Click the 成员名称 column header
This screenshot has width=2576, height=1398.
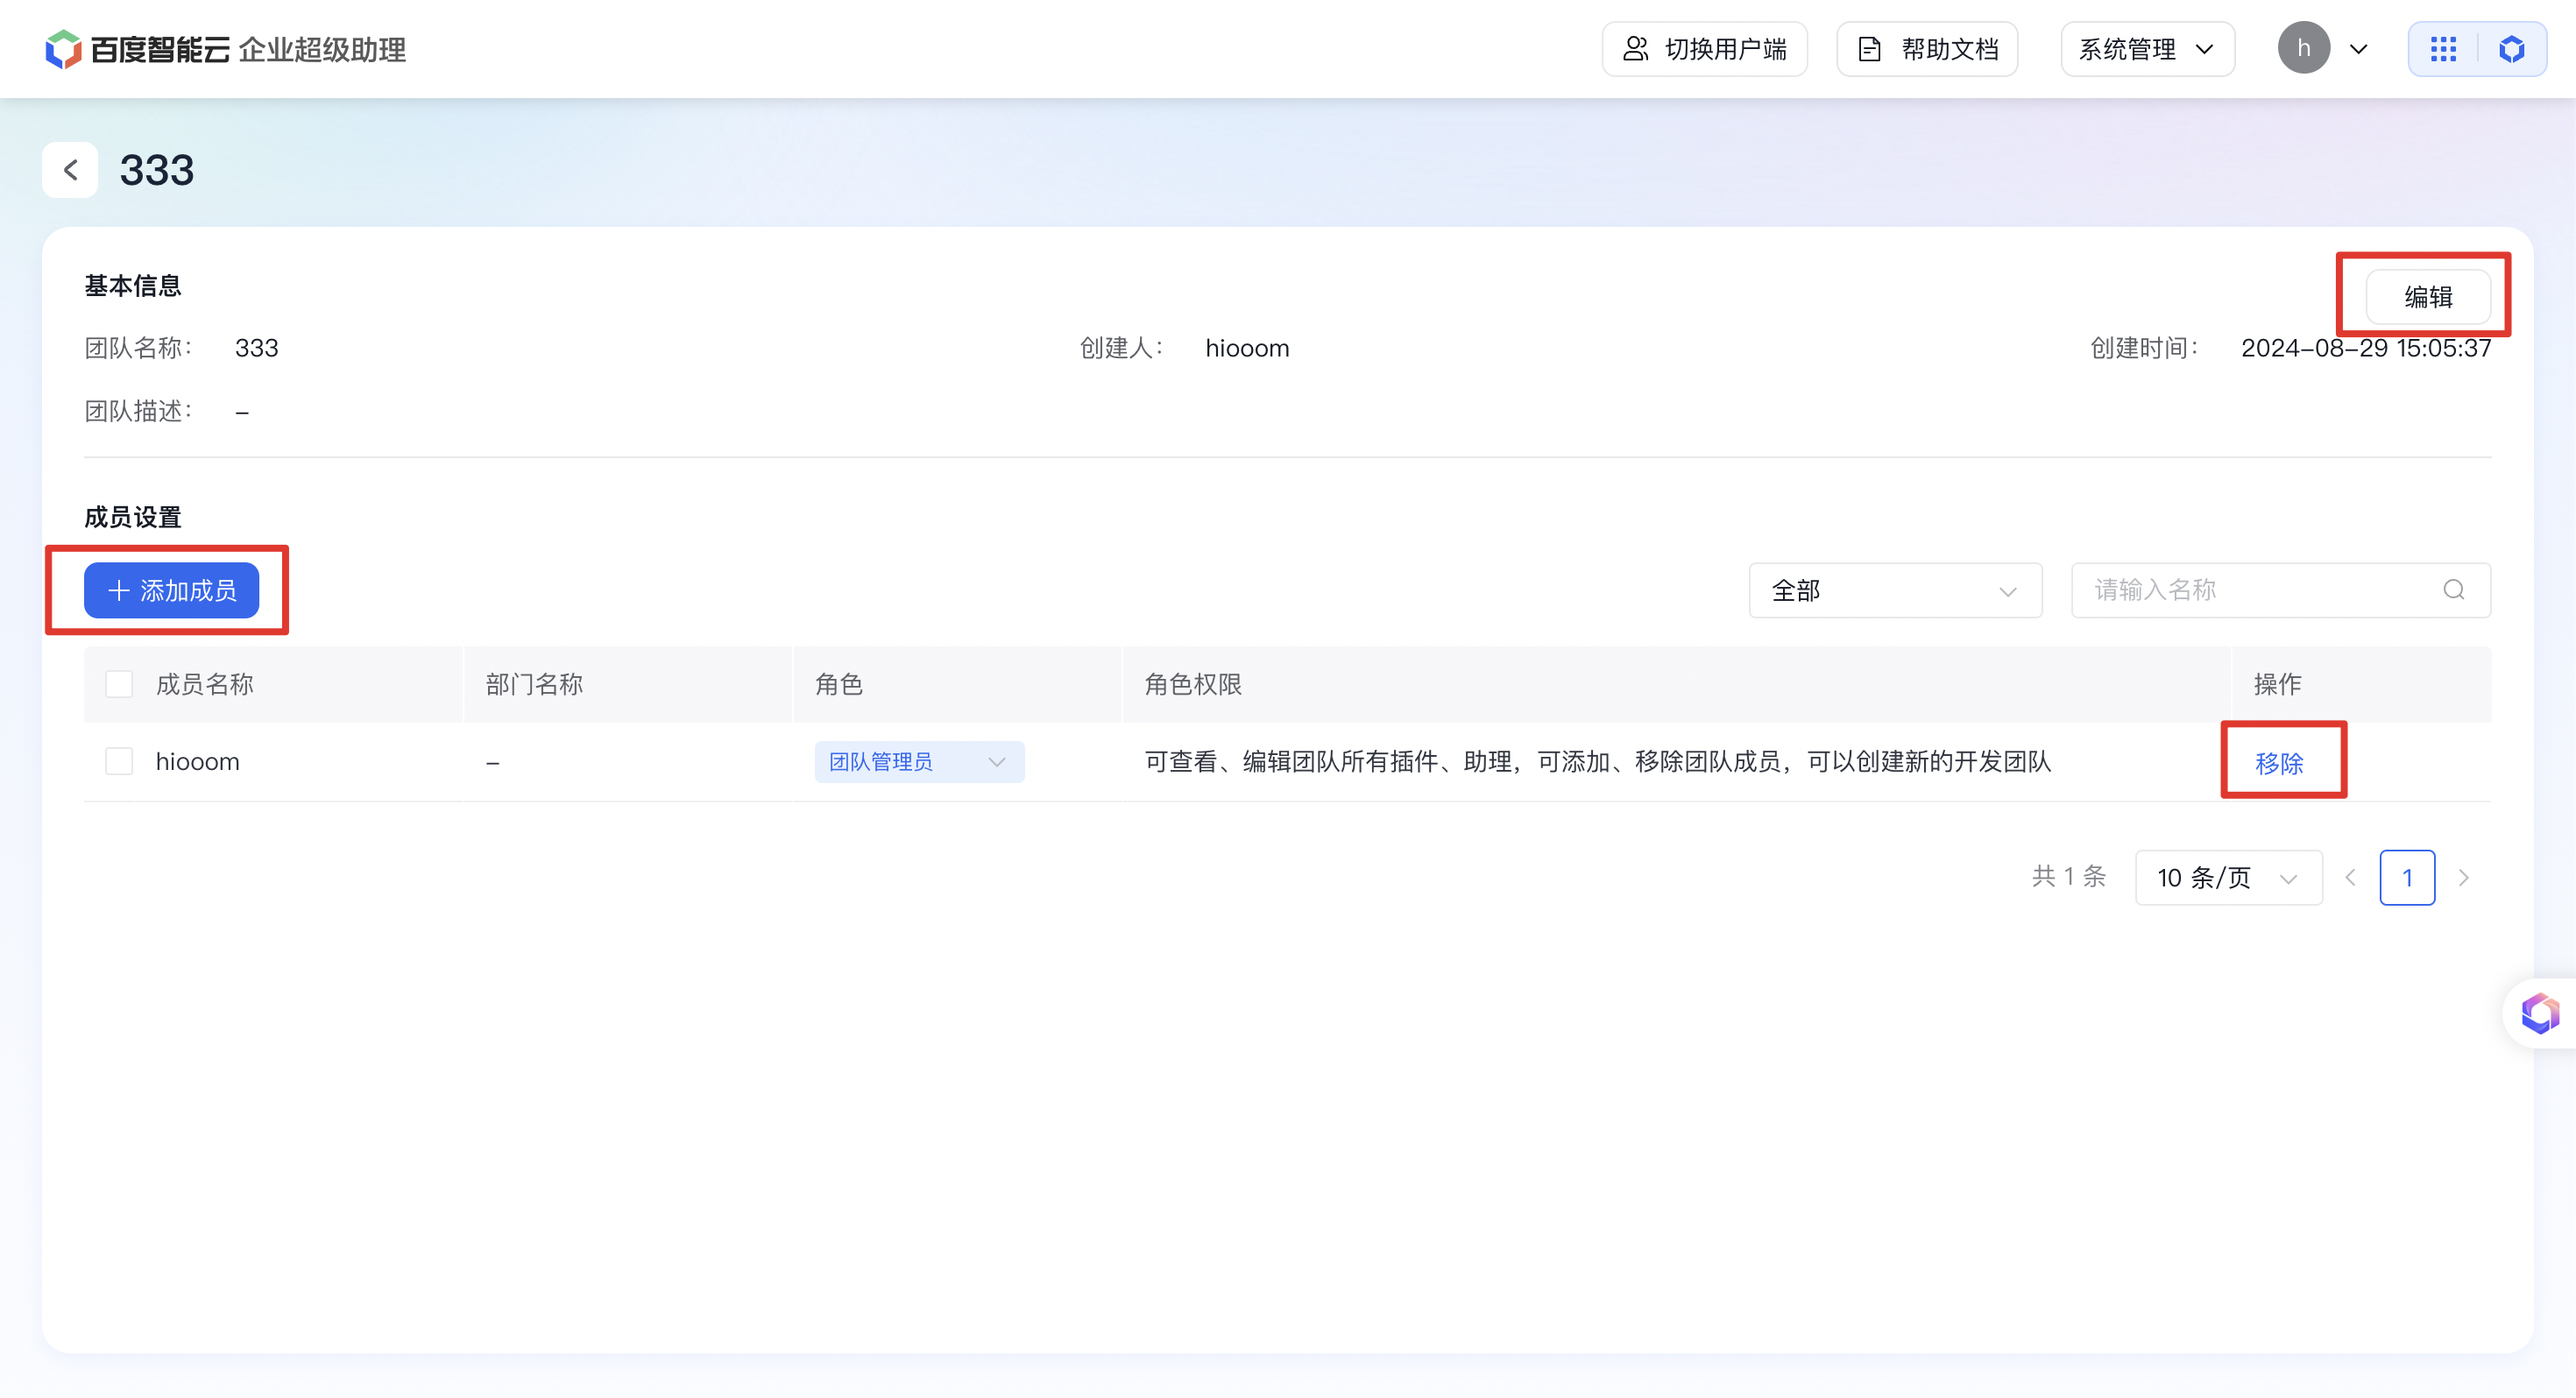pos(205,684)
